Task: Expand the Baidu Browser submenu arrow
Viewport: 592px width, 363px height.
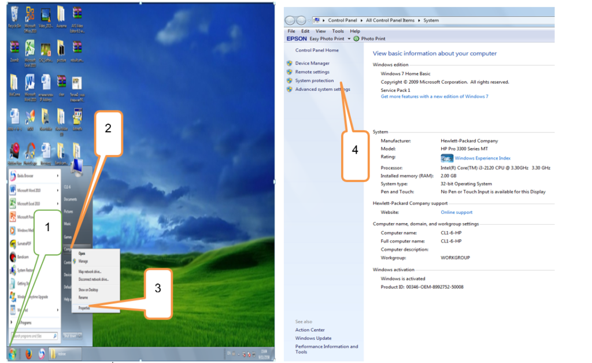Action: 57,175
